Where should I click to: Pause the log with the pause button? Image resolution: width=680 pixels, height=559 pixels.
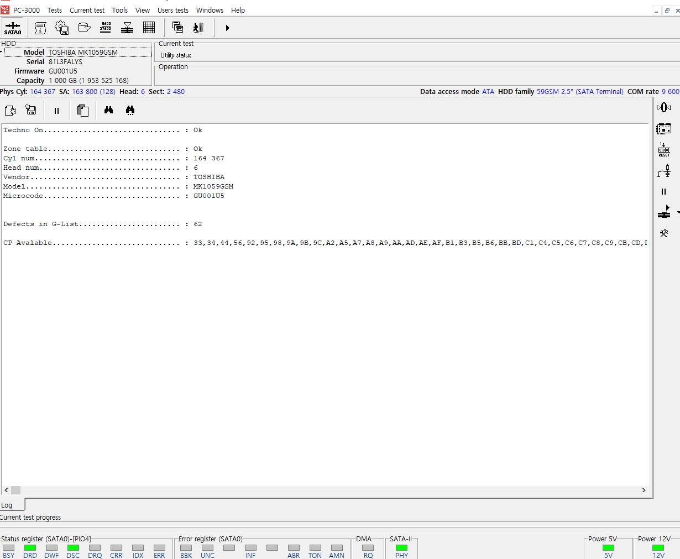pos(56,111)
